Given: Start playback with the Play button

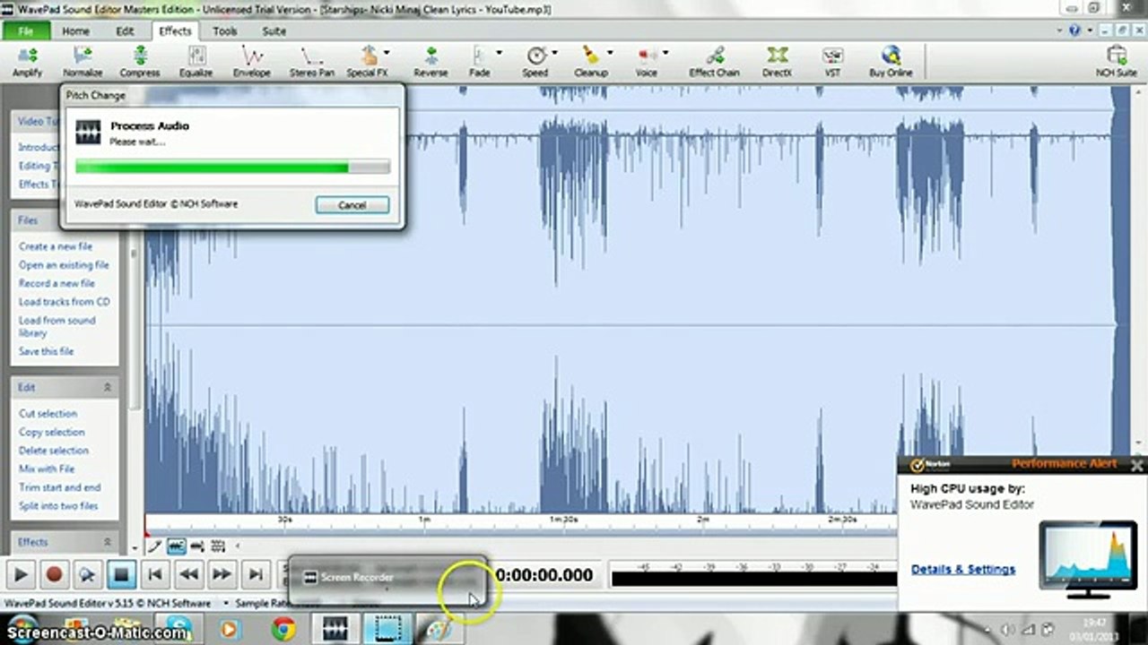Looking at the screenshot, I should pos(21,574).
